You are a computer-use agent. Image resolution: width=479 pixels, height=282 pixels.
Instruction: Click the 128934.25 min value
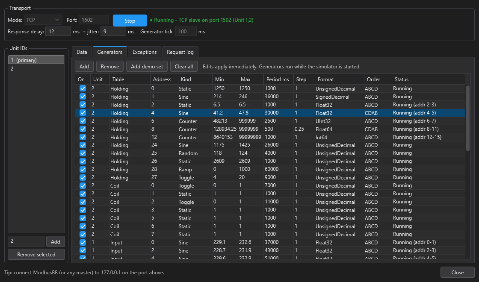[225, 129]
